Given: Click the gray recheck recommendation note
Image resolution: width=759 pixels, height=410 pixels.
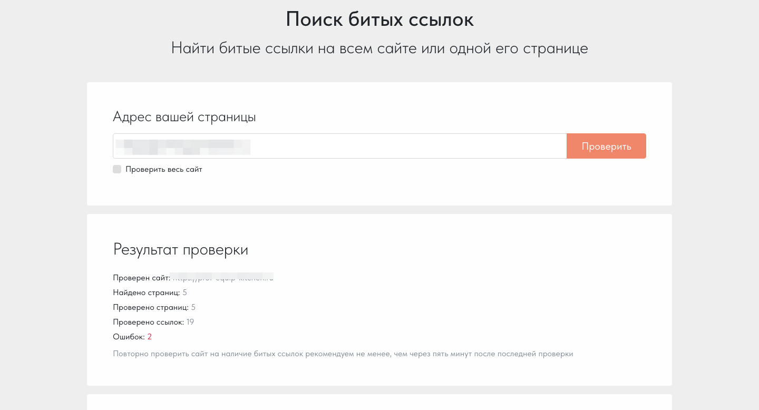Looking at the screenshot, I should [x=343, y=354].
